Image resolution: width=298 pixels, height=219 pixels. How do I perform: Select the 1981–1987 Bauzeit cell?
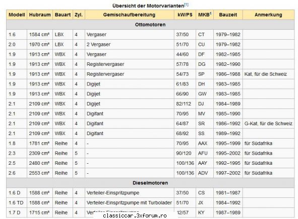(228, 193)
